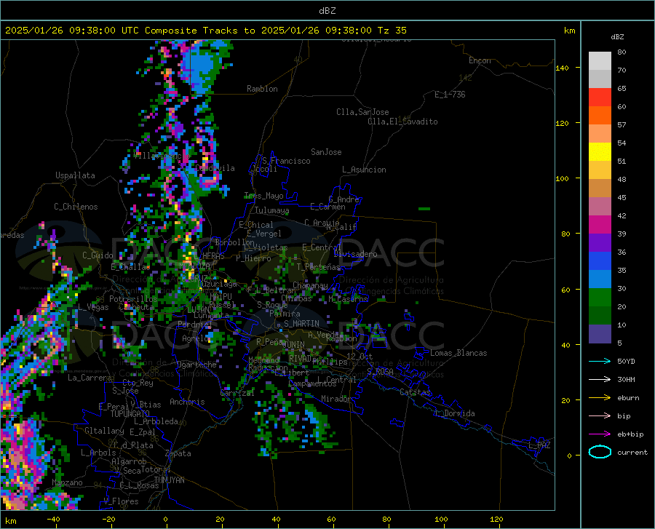
Task: Click the dBZ title at the top
Action: (x=327, y=11)
